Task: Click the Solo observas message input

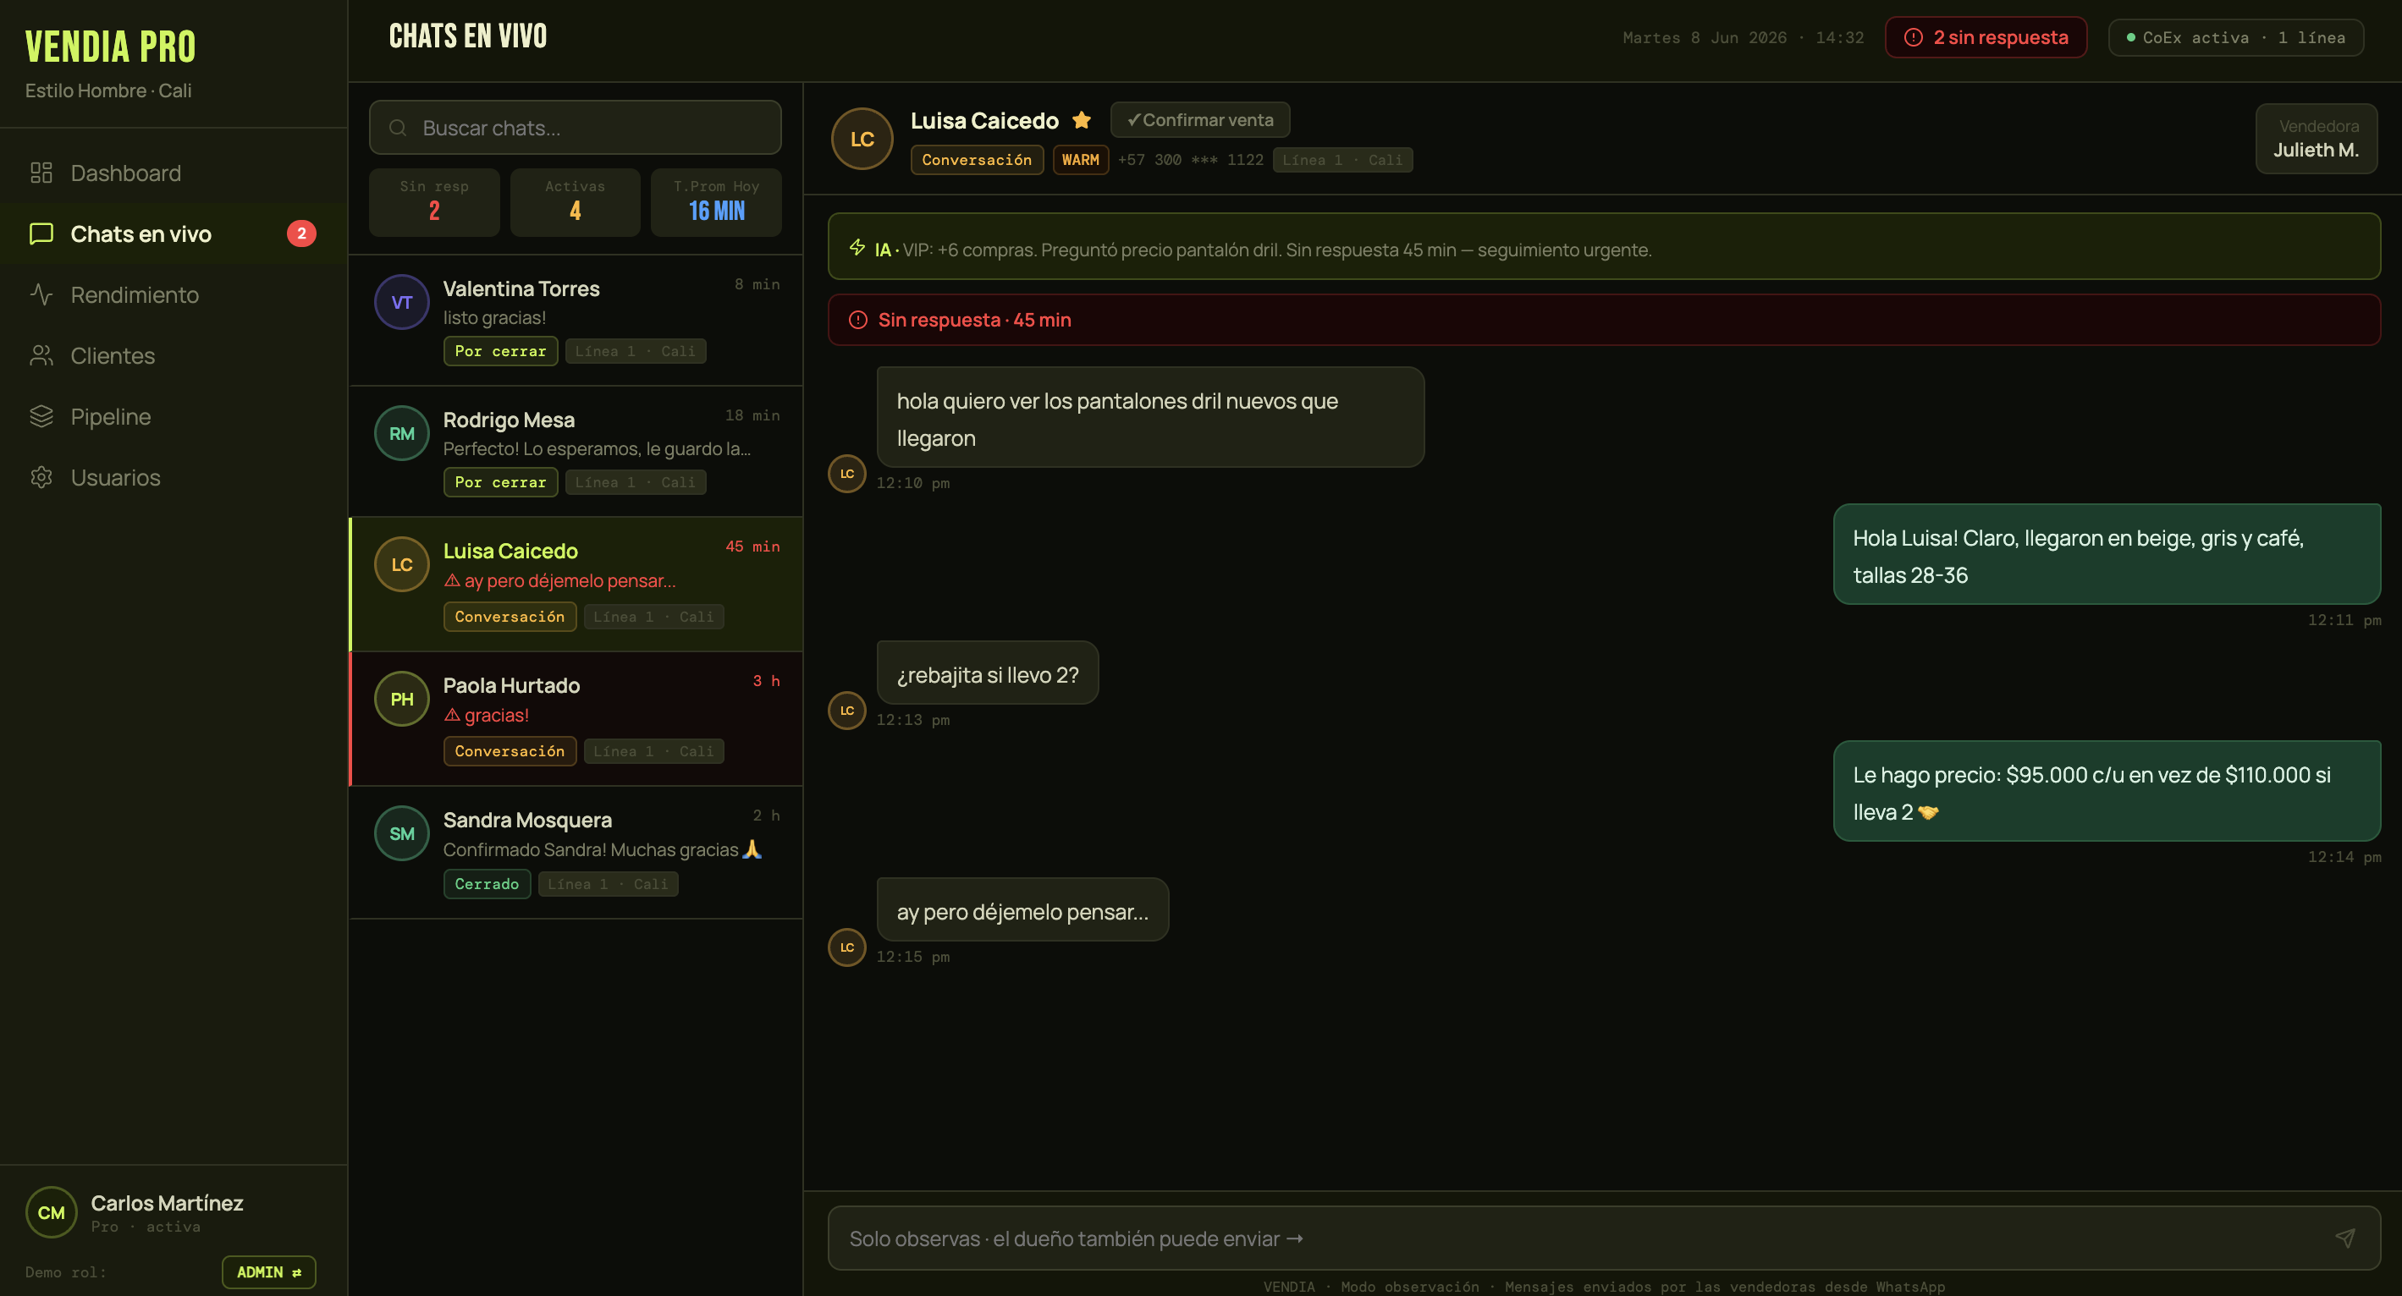Action: point(1604,1238)
